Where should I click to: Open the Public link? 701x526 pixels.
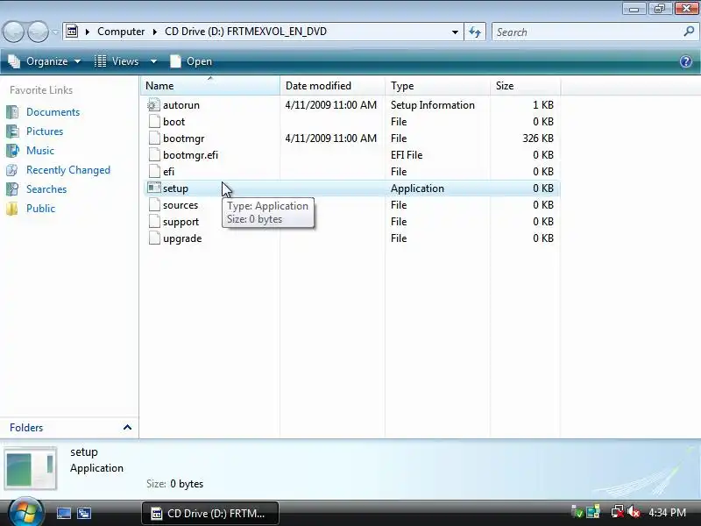coord(40,209)
